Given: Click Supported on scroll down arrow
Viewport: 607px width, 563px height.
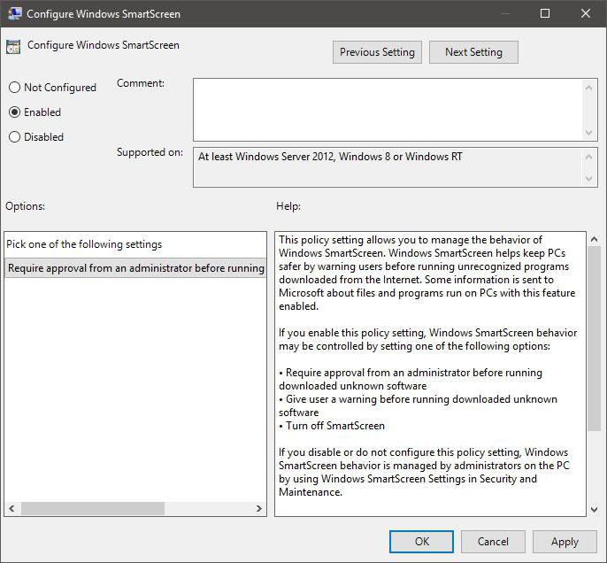Looking at the screenshot, I should 588,179.
